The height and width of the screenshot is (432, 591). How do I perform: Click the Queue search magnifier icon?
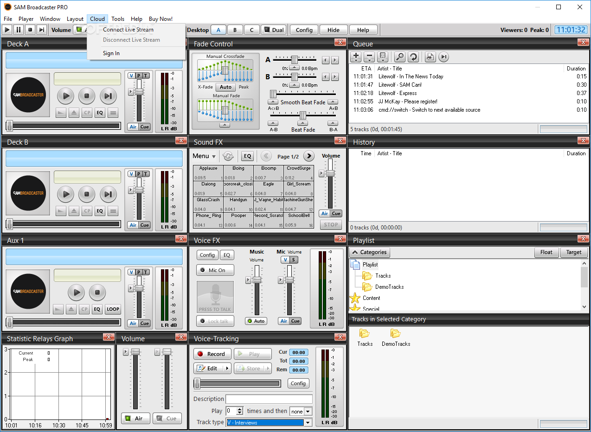click(399, 57)
